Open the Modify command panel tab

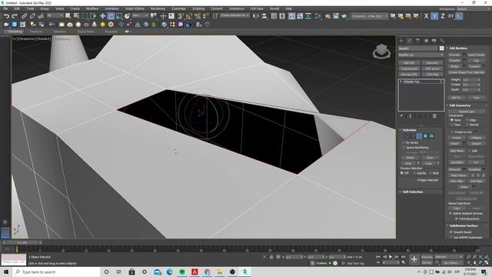(x=410, y=41)
